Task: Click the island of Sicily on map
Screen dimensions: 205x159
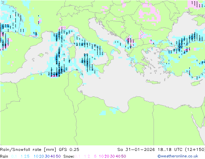Action: click(99, 67)
